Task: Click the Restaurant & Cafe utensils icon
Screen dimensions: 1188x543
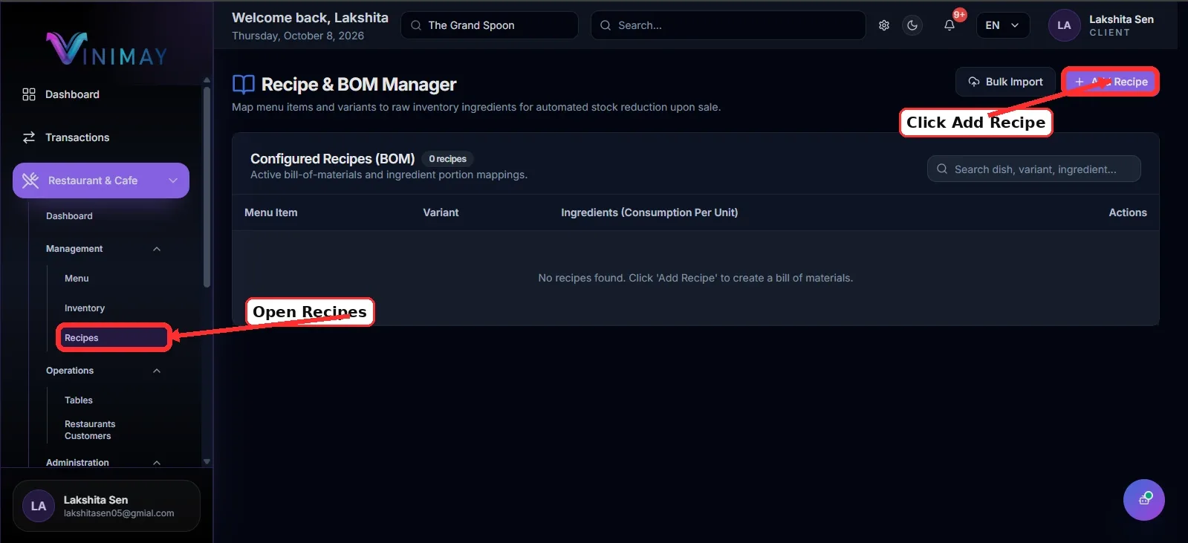Action: tap(30, 181)
